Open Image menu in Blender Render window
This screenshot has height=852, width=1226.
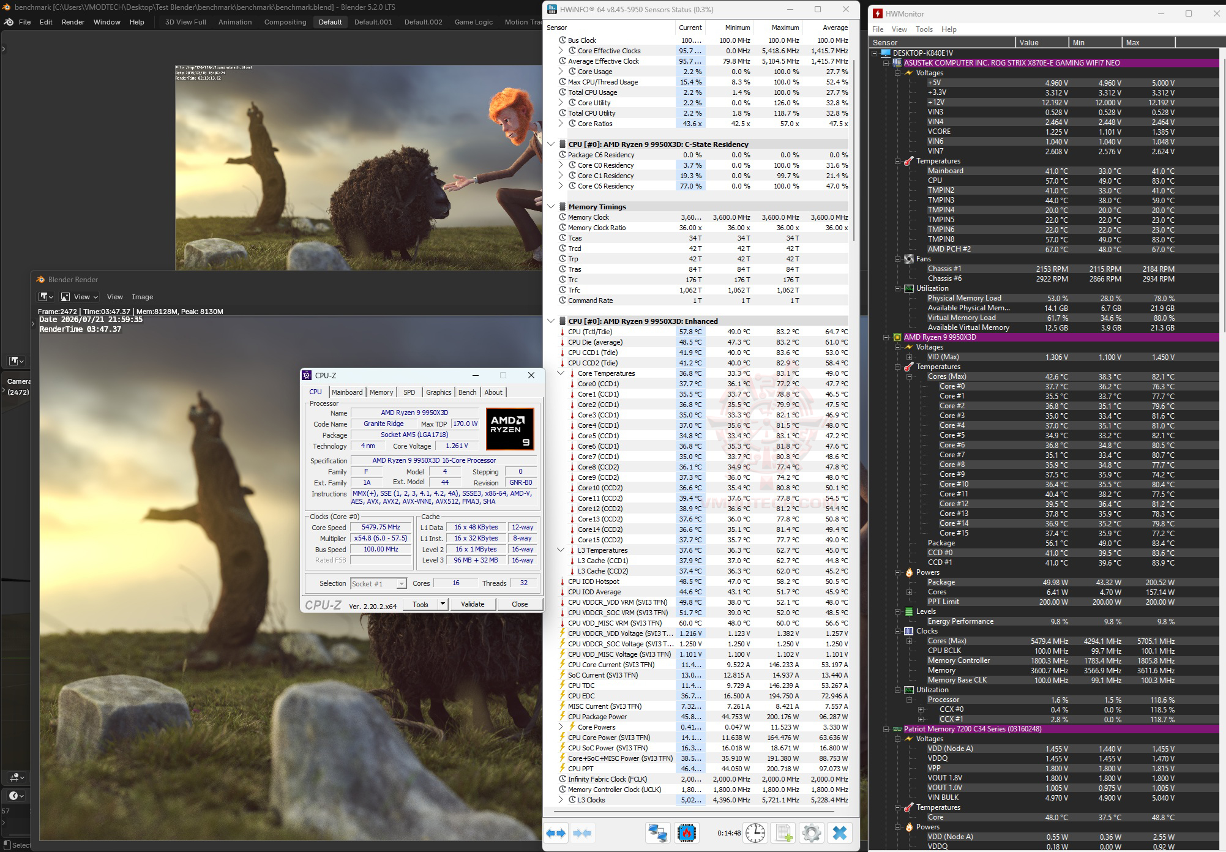point(143,297)
